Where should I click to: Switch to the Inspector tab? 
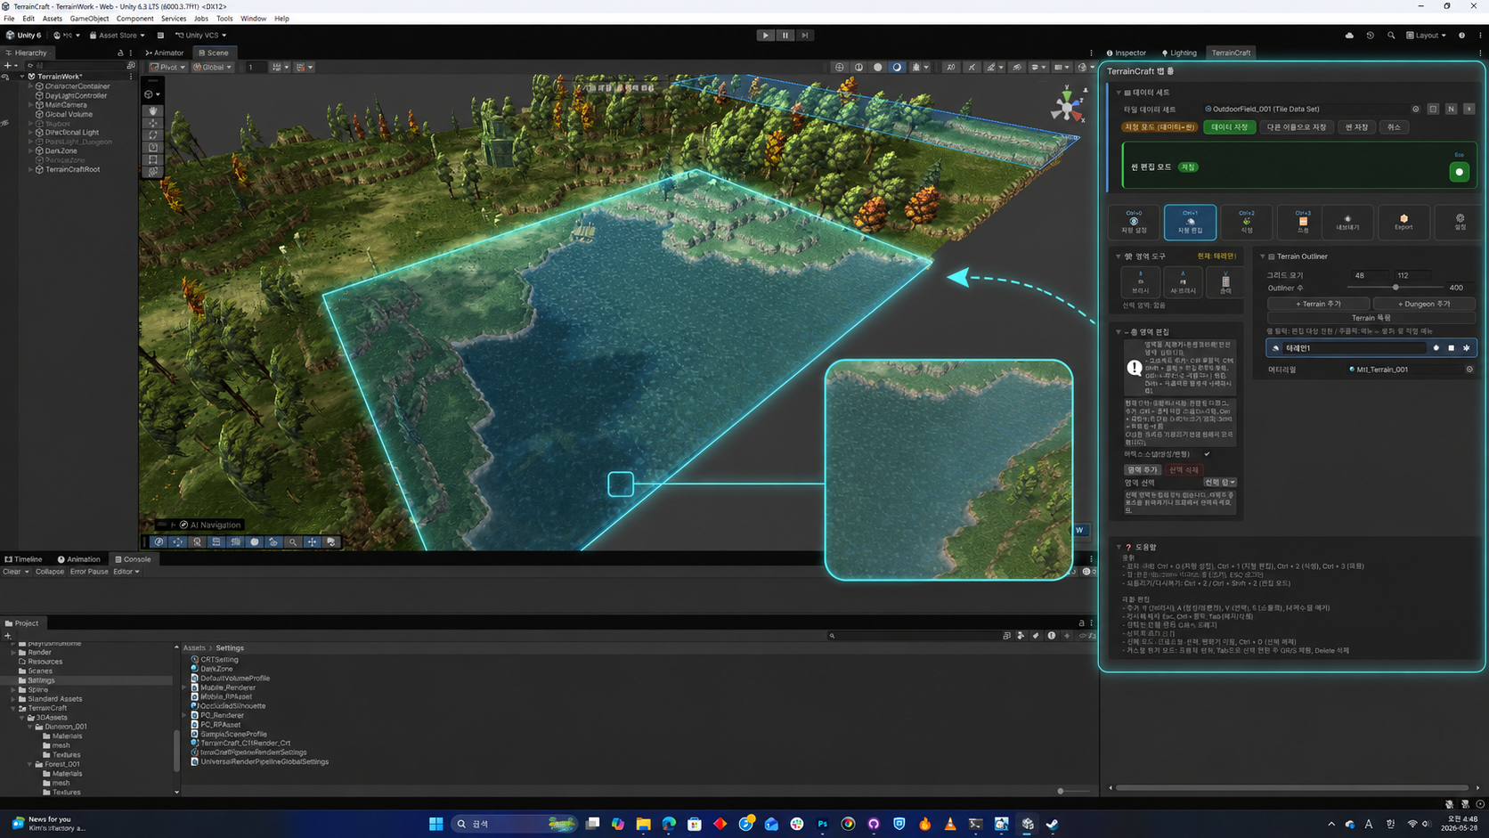(x=1126, y=53)
